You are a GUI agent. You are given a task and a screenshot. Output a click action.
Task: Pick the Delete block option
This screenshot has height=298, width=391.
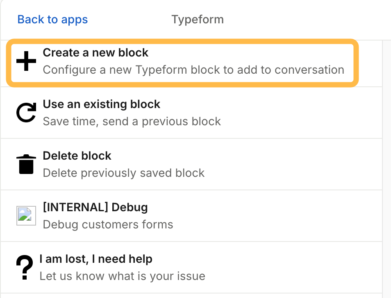click(77, 156)
